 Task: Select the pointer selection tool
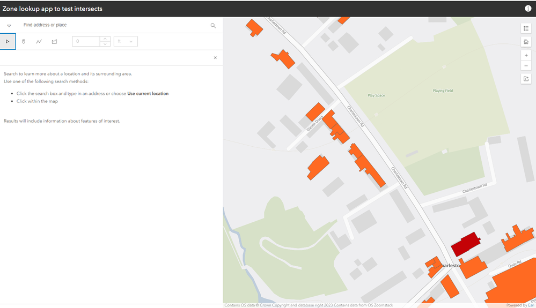click(8, 41)
